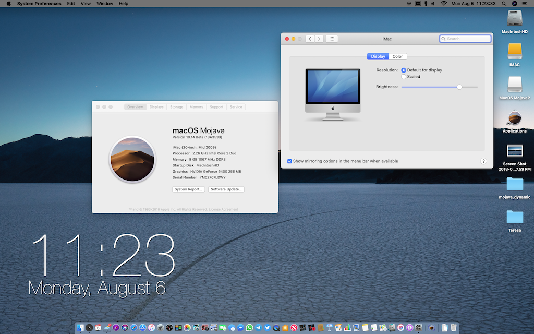The width and height of the screenshot is (534, 334).
Task: Launch WhatsApp from the Dock
Action: [x=249, y=328]
